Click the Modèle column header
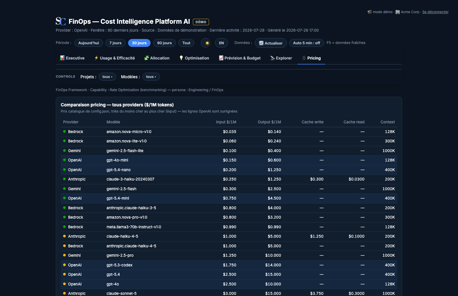Viewport: 458px width, 296px height. click(x=113, y=122)
